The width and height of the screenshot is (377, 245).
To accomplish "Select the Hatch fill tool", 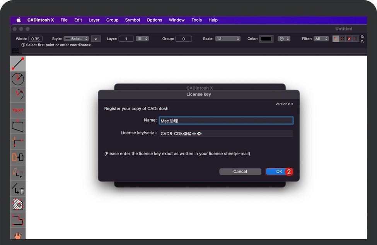I will 18,204.
